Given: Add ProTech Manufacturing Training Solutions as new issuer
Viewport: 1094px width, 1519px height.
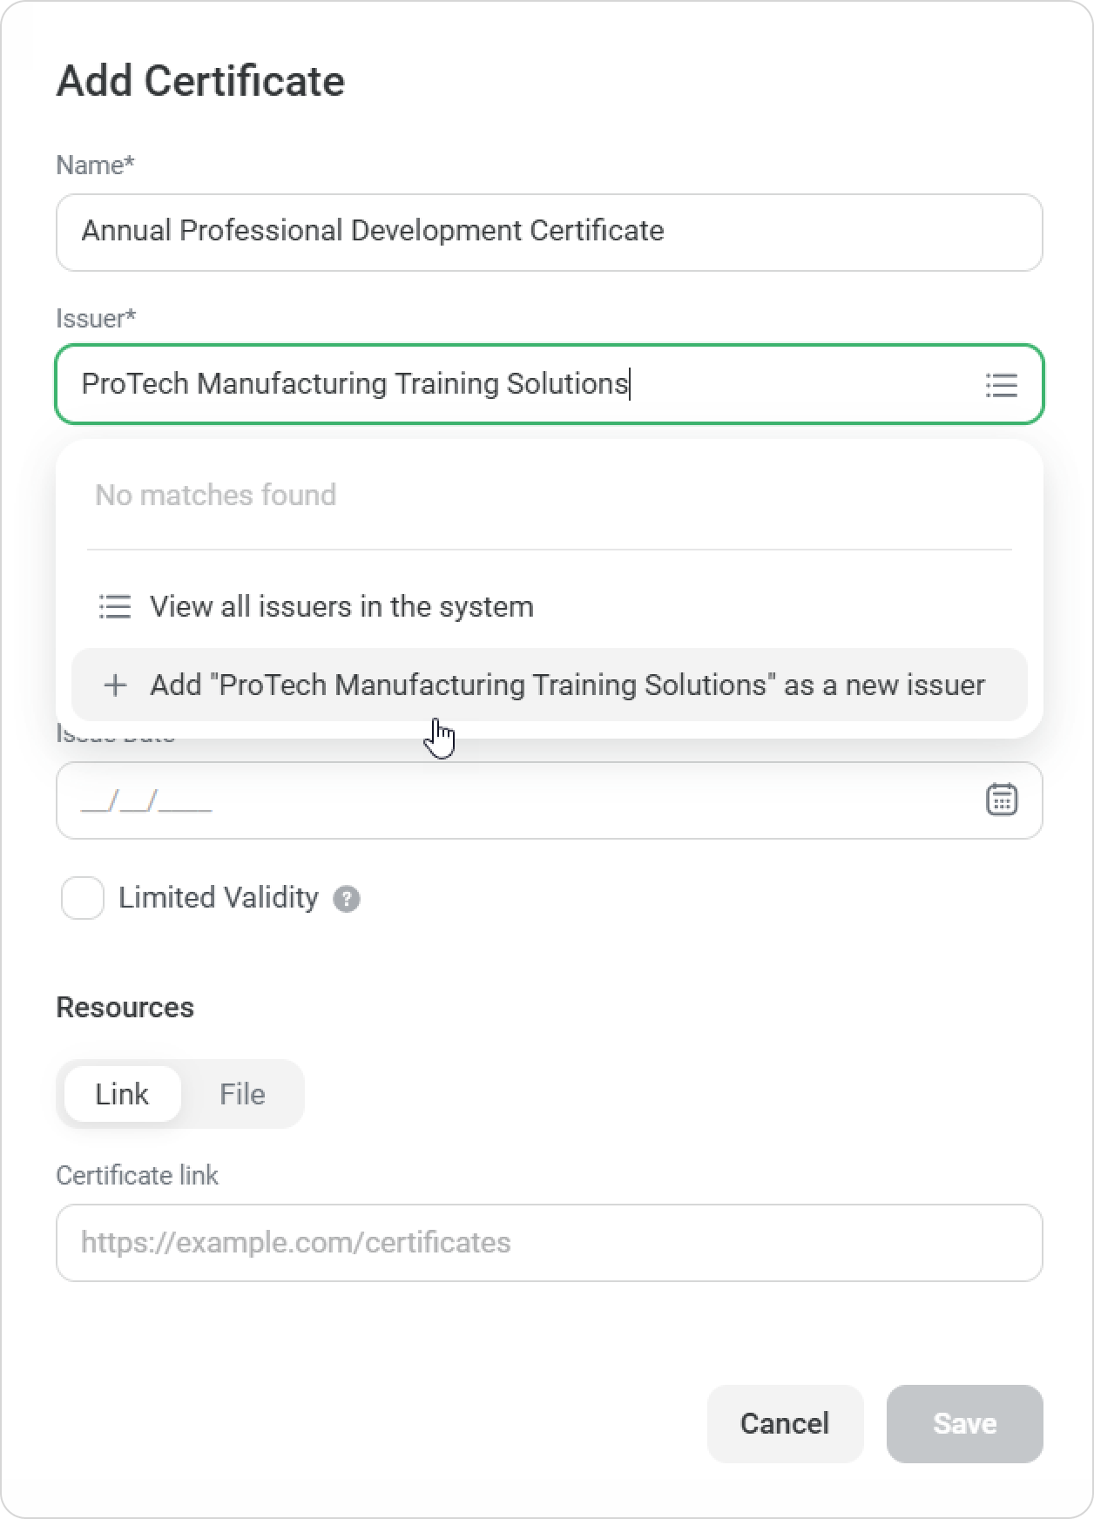Looking at the screenshot, I should (x=566, y=685).
